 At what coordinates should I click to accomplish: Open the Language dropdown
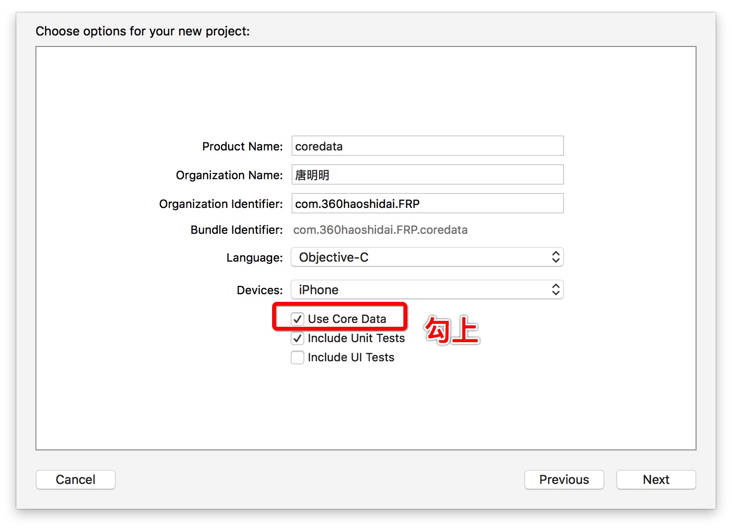click(427, 257)
